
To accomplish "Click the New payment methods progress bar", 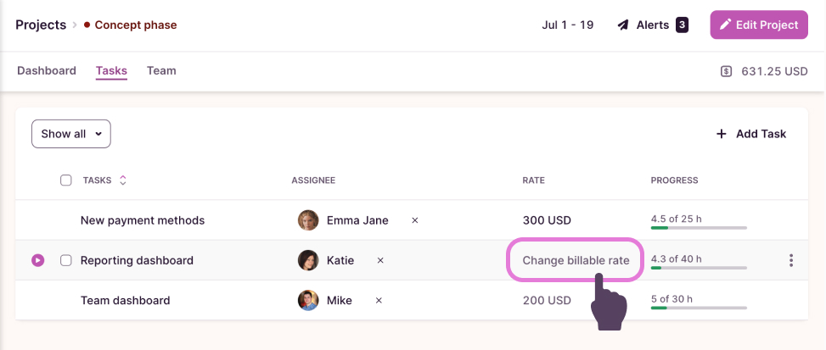I will pyautogui.click(x=698, y=228).
